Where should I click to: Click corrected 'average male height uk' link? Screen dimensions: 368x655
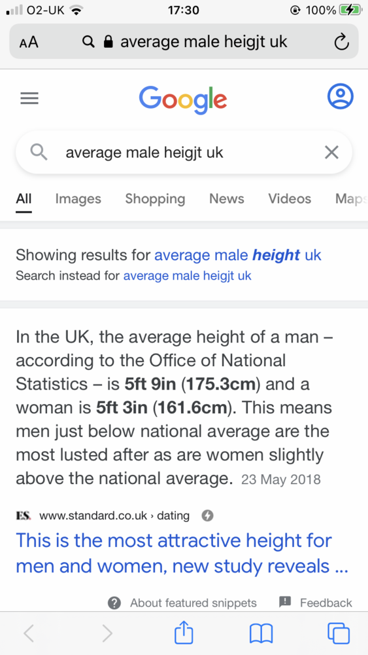coord(237,255)
